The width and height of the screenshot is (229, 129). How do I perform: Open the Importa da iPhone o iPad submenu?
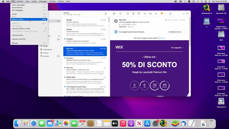pyautogui.click(x=29, y=29)
